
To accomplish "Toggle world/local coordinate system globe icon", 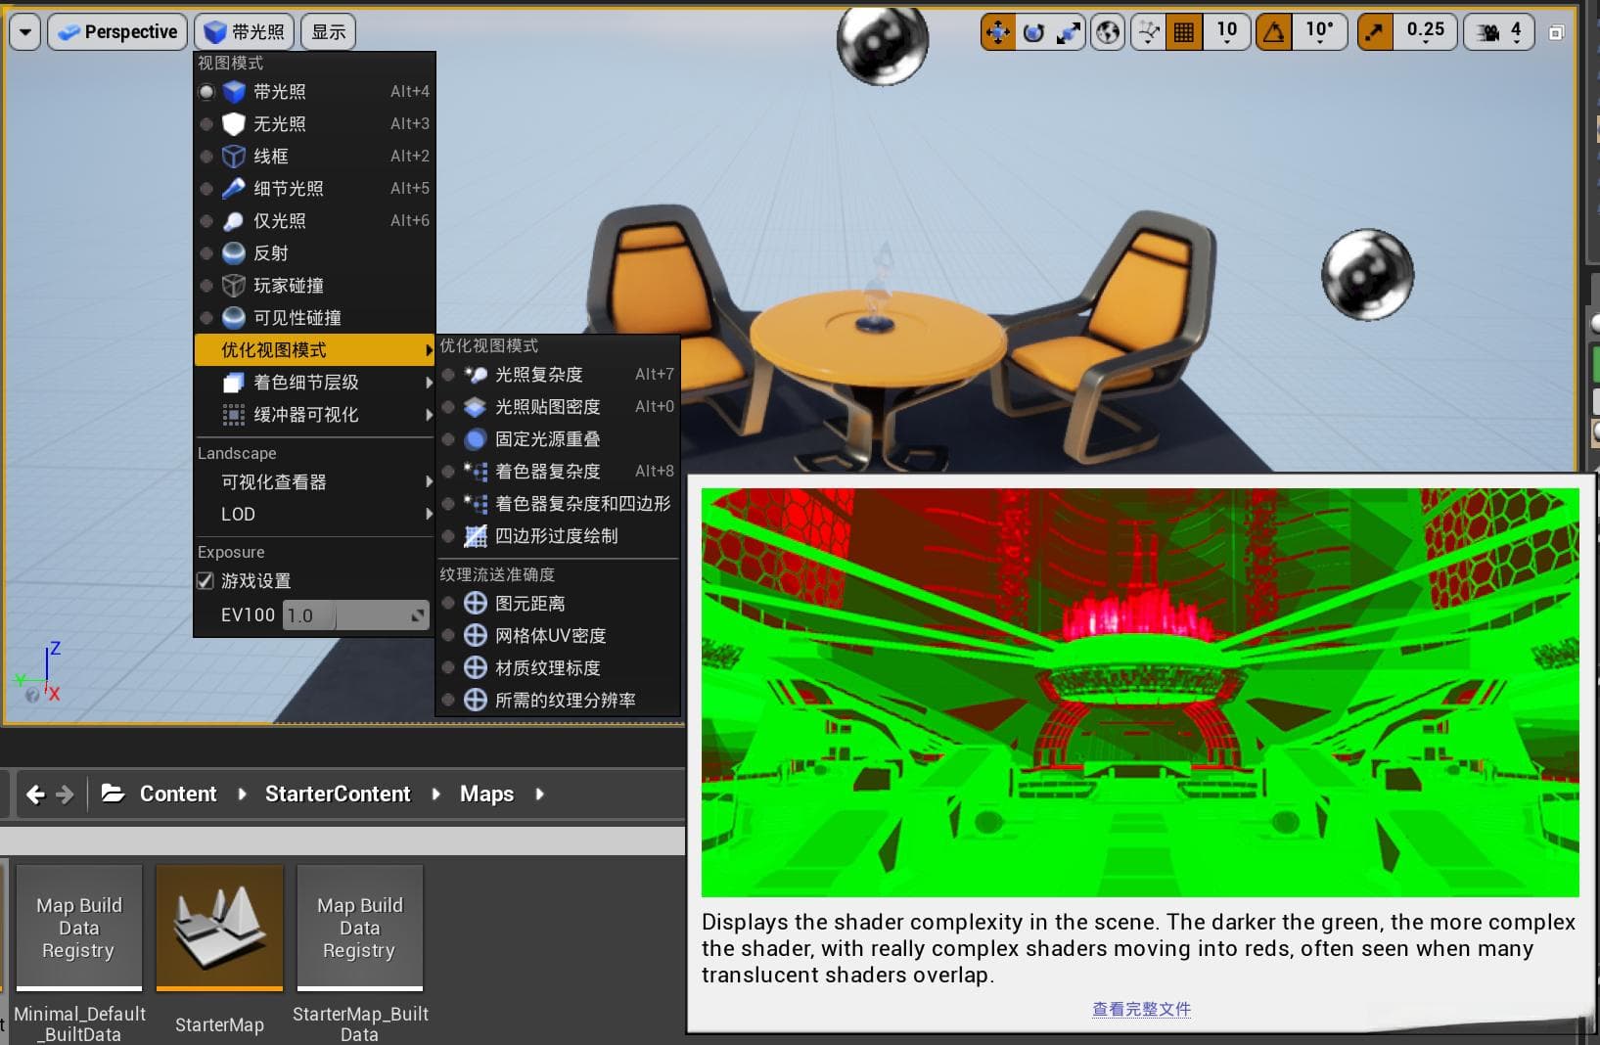I will tap(1108, 32).
